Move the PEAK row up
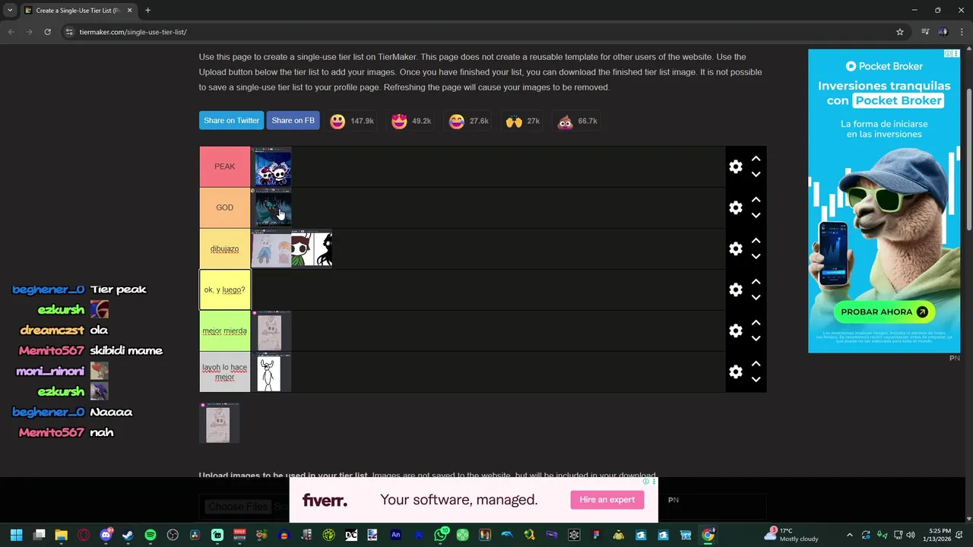Image resolution: width=973 pixels, height=547 pixels. (x=756, y=159)
